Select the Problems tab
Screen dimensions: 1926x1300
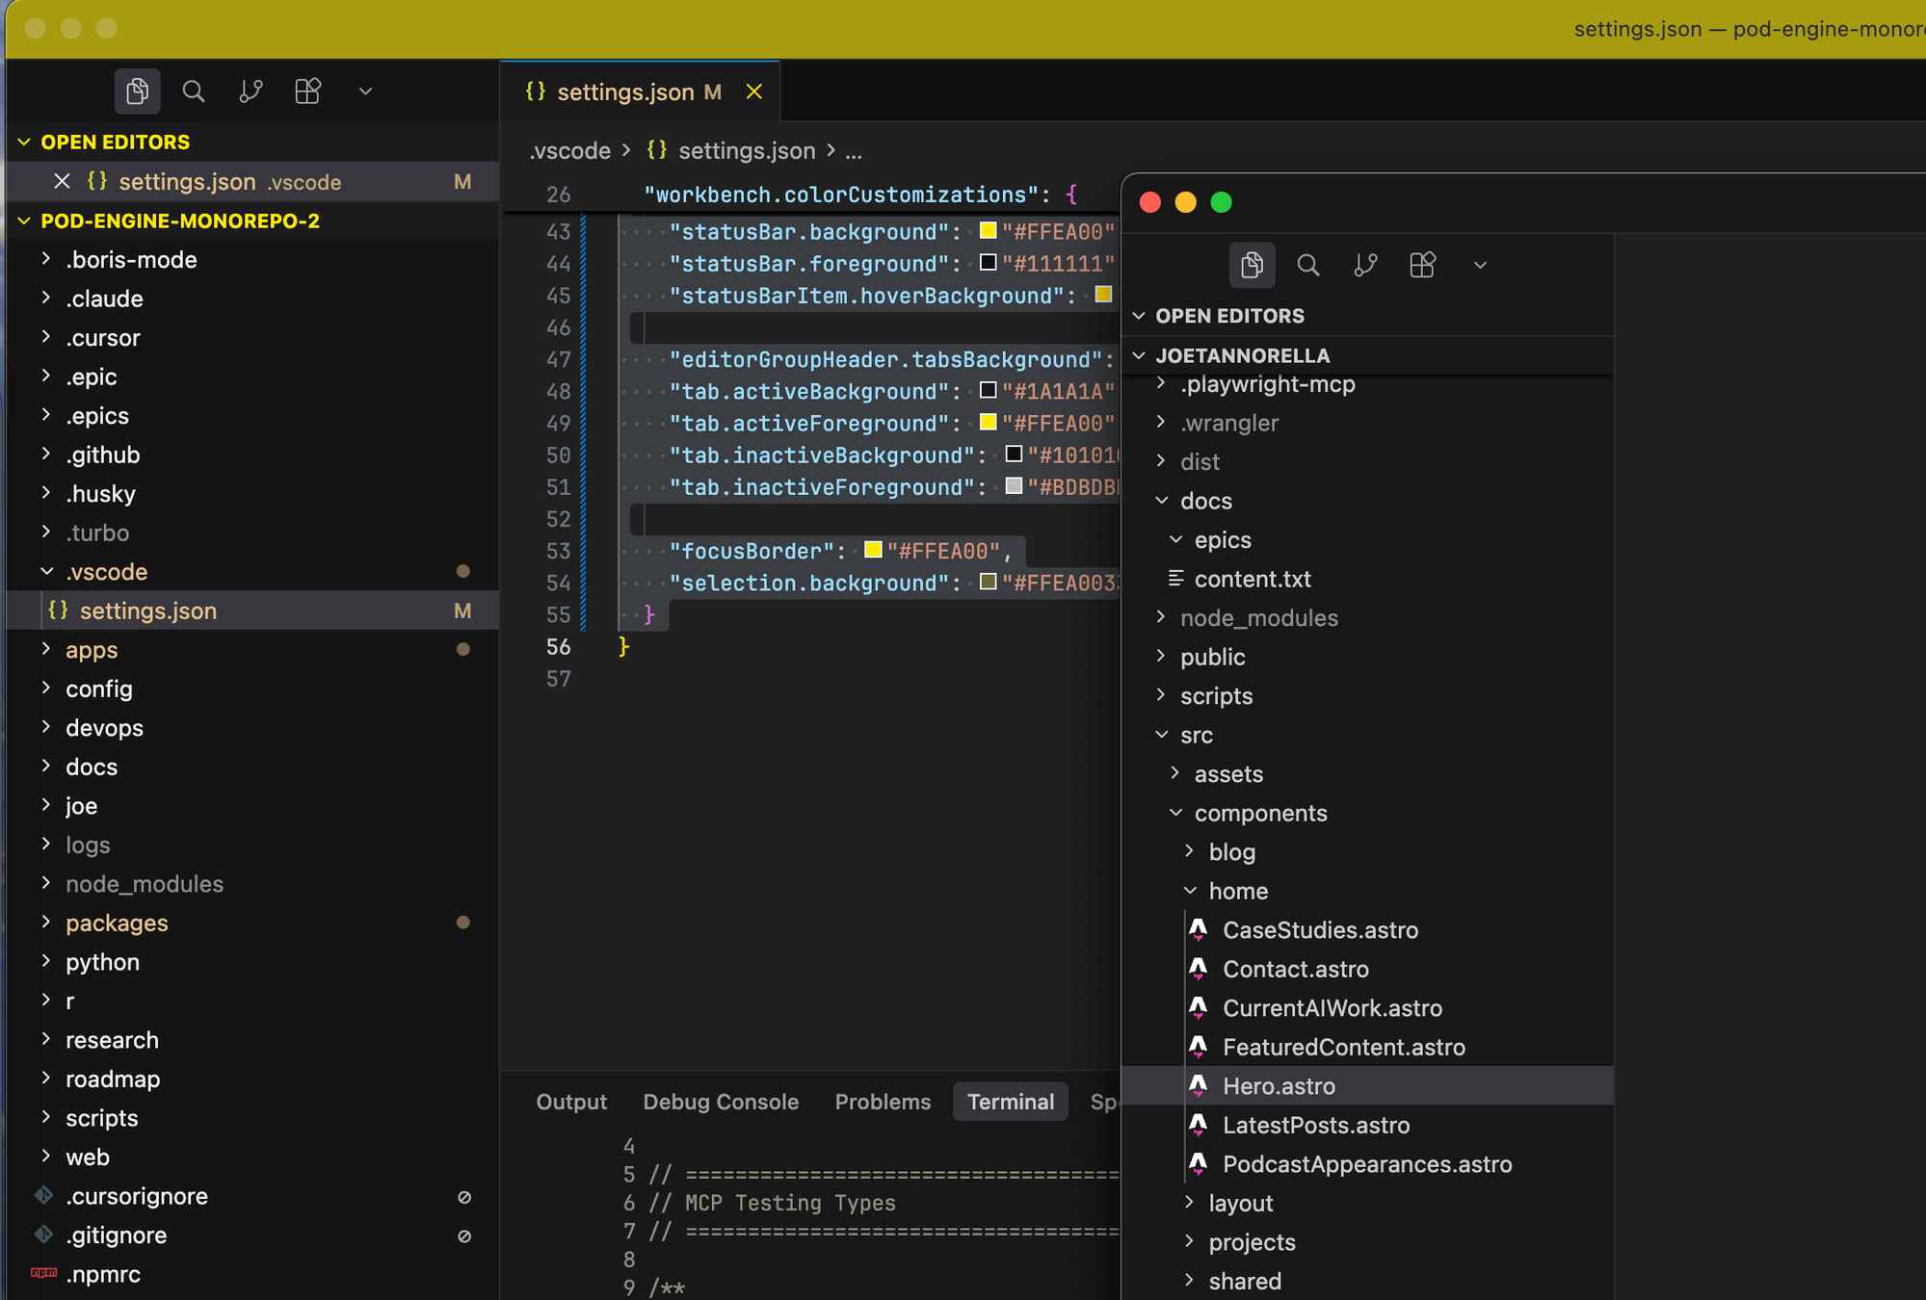(x=882, y=1102)
